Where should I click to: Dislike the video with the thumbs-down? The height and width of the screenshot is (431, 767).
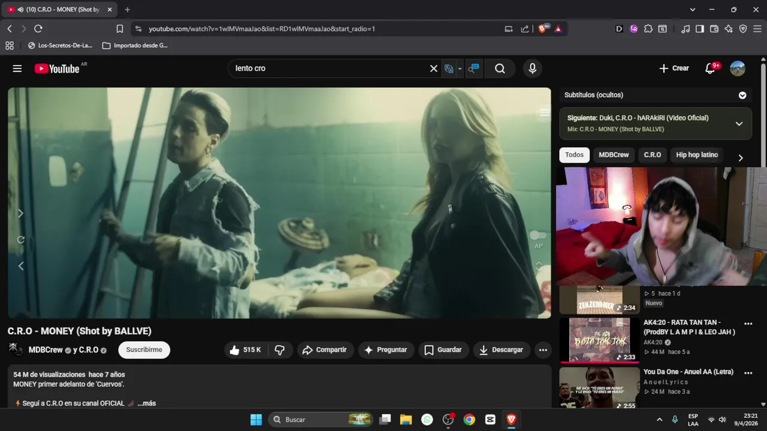click(280, 350)
